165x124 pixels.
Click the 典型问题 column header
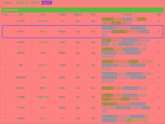[127, 15]
